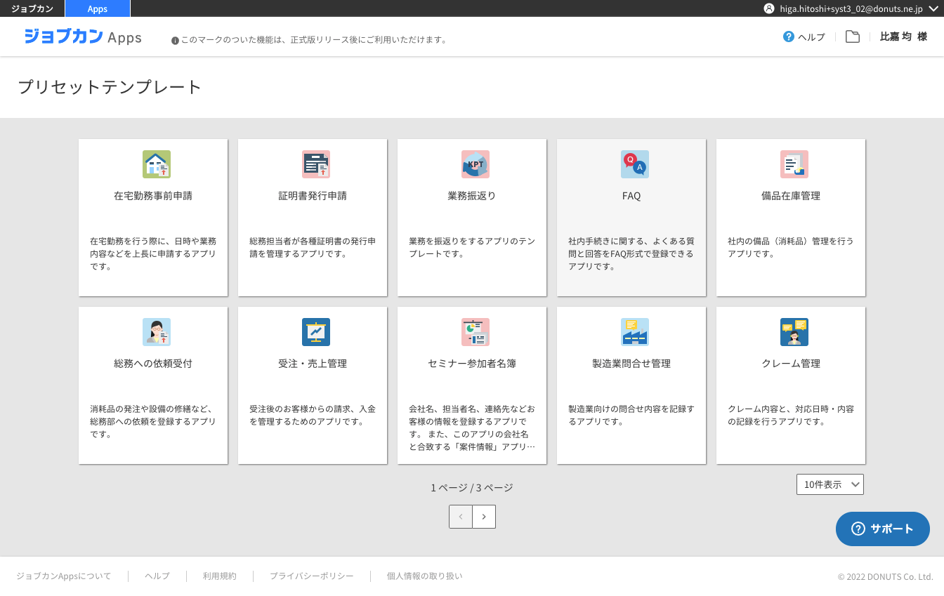Click the 備品在庫管理 document icon
This screenshot has width=944, height=596.
tap(794, 164)
